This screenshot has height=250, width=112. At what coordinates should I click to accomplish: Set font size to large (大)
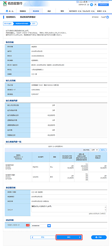click(95, 5)
